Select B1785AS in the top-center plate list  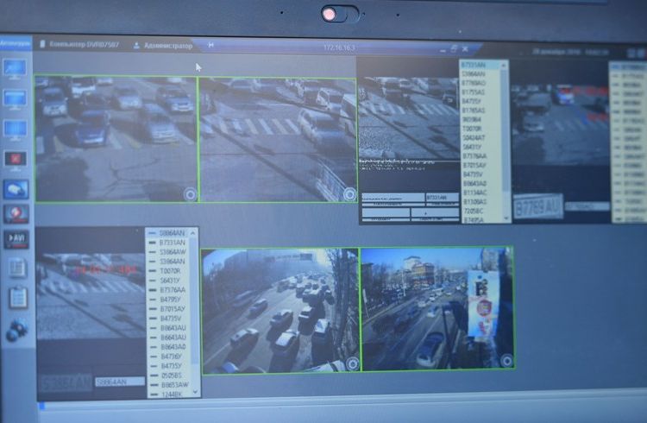(474, 110)
